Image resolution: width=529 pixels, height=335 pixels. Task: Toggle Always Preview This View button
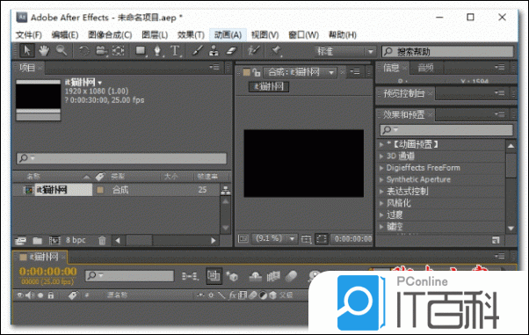(x=243, y=239)
